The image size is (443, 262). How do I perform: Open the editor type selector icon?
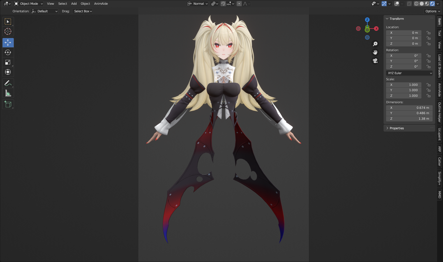[7, 4]
